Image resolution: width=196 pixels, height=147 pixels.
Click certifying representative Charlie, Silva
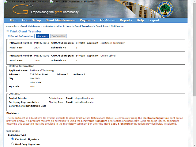tap(55, 102)
